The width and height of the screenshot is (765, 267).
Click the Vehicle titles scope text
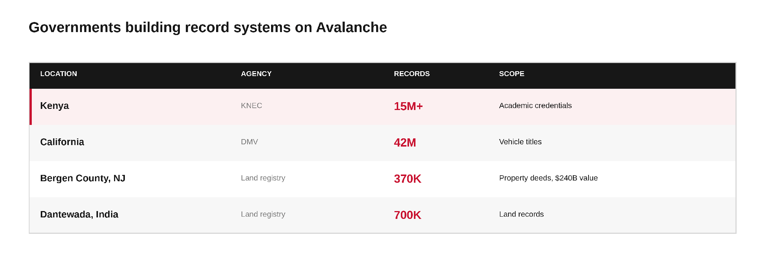click(x=520, y=142)
